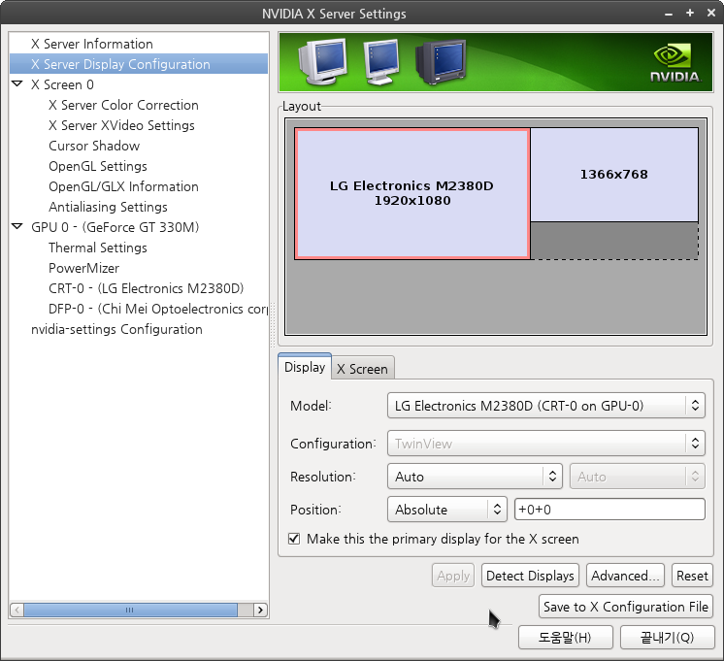Image resolution: width=724 pixels, height=661 pixels.
Task: Click the 끝내기(Q) quit button
Action: pos(667,638)
